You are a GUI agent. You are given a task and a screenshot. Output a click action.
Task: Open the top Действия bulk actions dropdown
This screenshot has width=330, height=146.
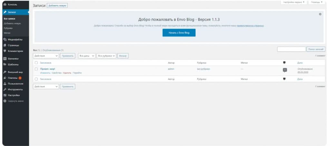46,56
